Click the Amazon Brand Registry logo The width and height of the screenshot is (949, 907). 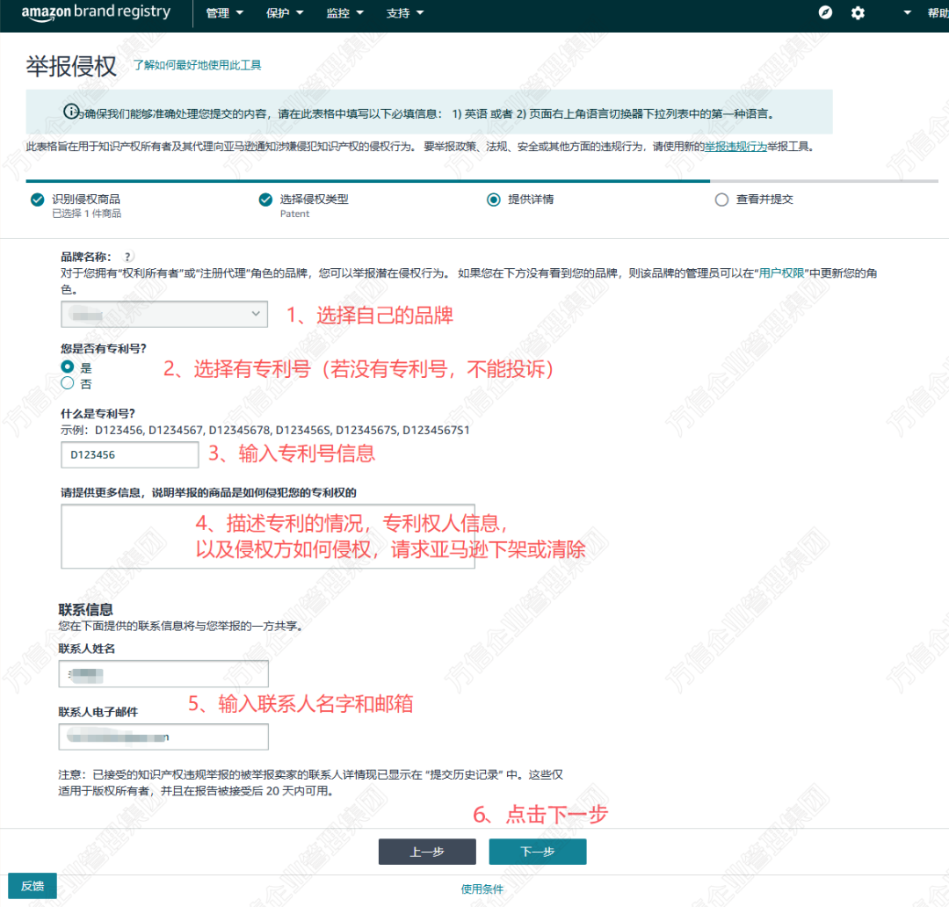click(96, 12)
